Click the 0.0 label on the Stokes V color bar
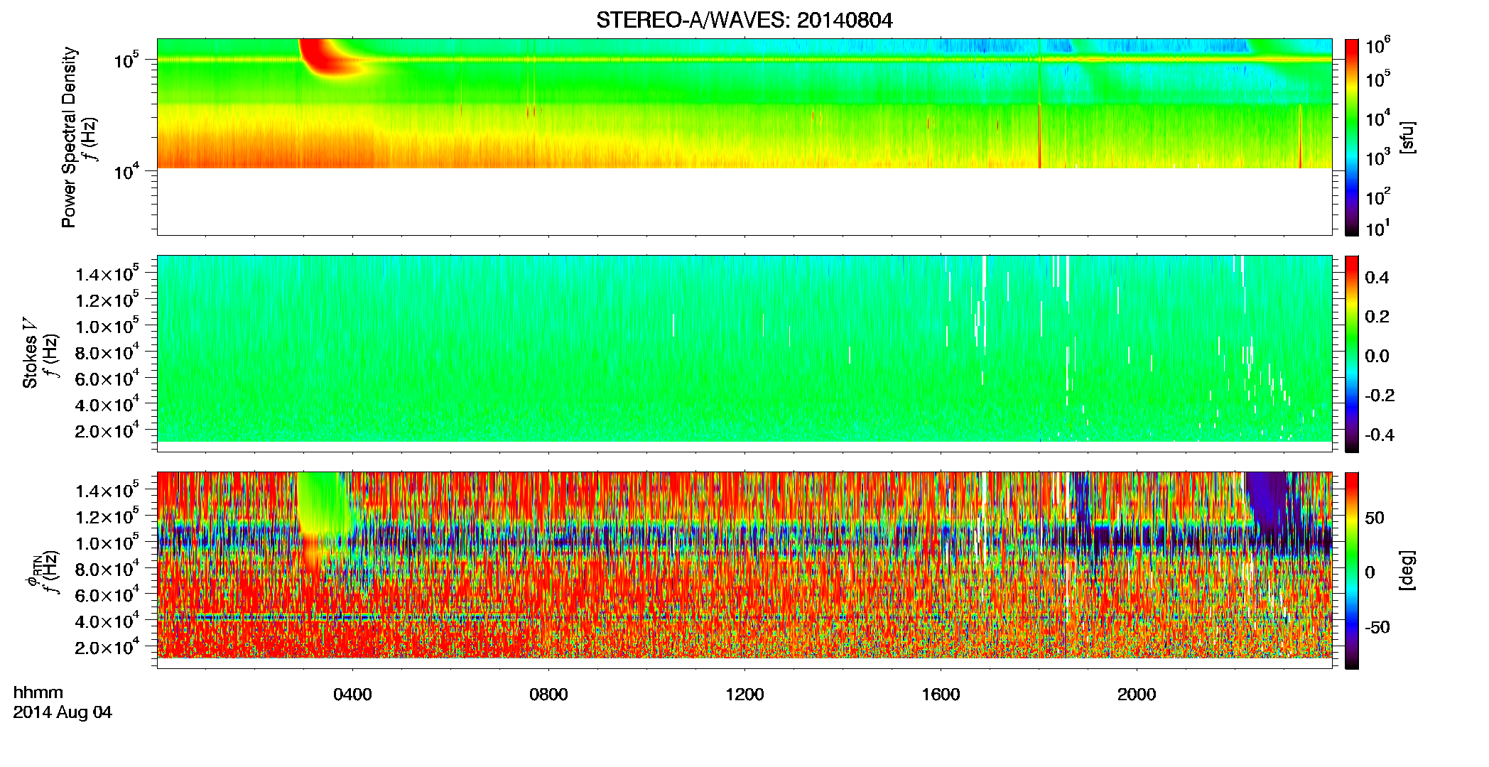 point(1377,356)
